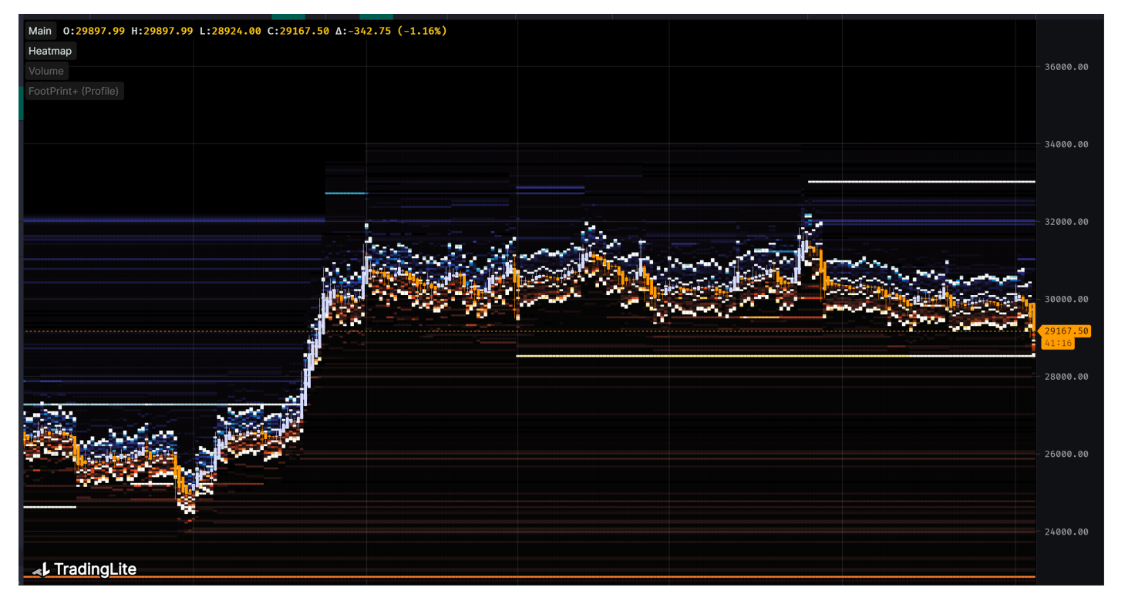Toggle the Heatmap layer
This screenshot has height=604, width=1135.
click(x=50, y=51)
